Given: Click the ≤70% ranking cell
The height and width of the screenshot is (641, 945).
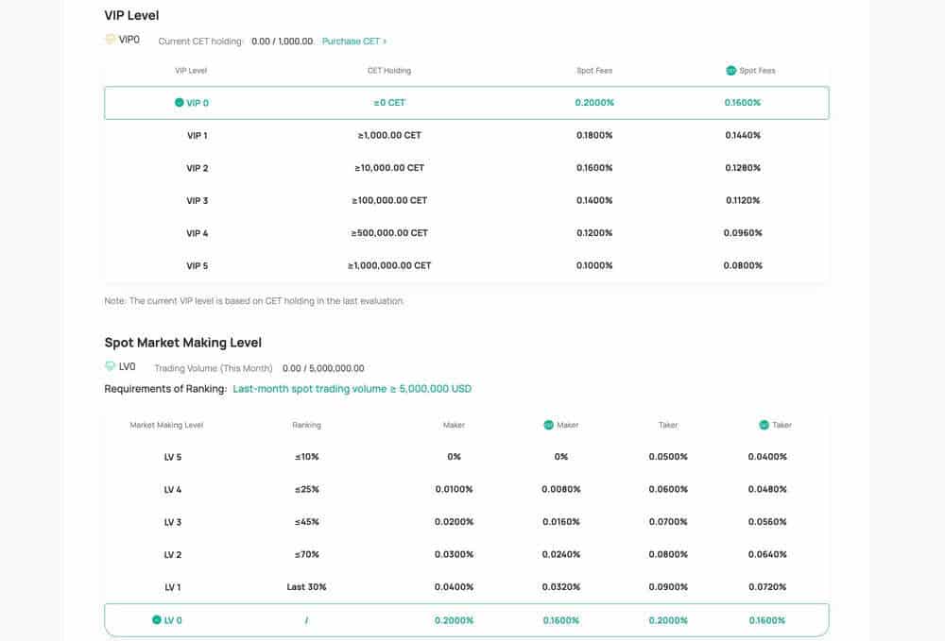Looking at the screenshot, I should [x=307, y=554].
